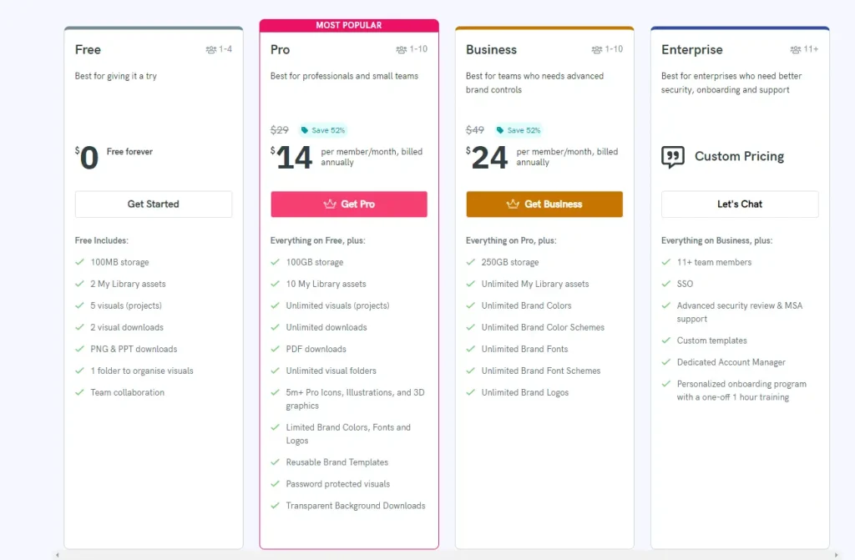Viewport: 855px width, 560px height.
Task: Click the 11+ team icon on the Enterprise card
Action: (795, 49)
